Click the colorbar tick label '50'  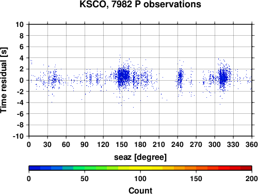pyautogui.click(x=85, y=178)
